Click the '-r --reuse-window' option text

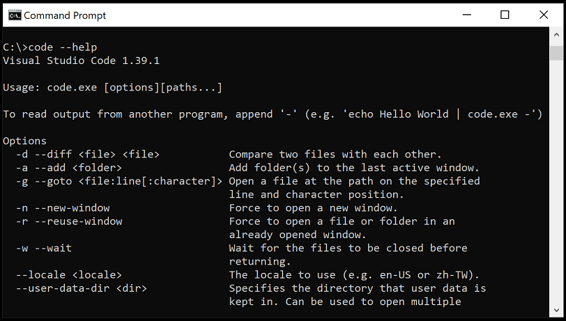[x=69, y=221]
